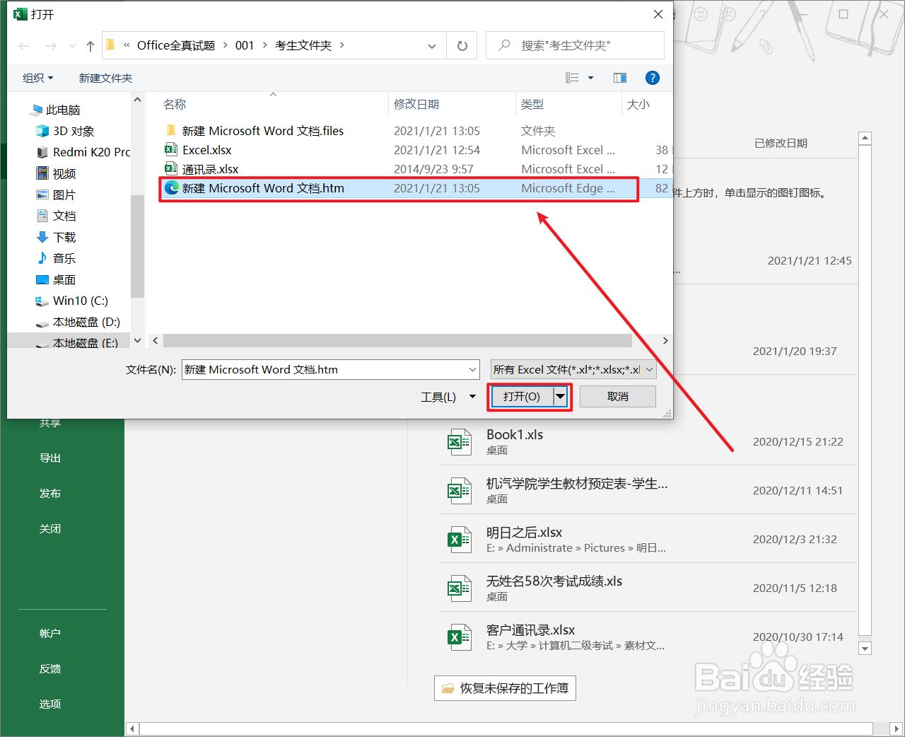Move left with the file list scrollbar arrow
This screenshot has height=737, width=905.
(x=156, y=341)
